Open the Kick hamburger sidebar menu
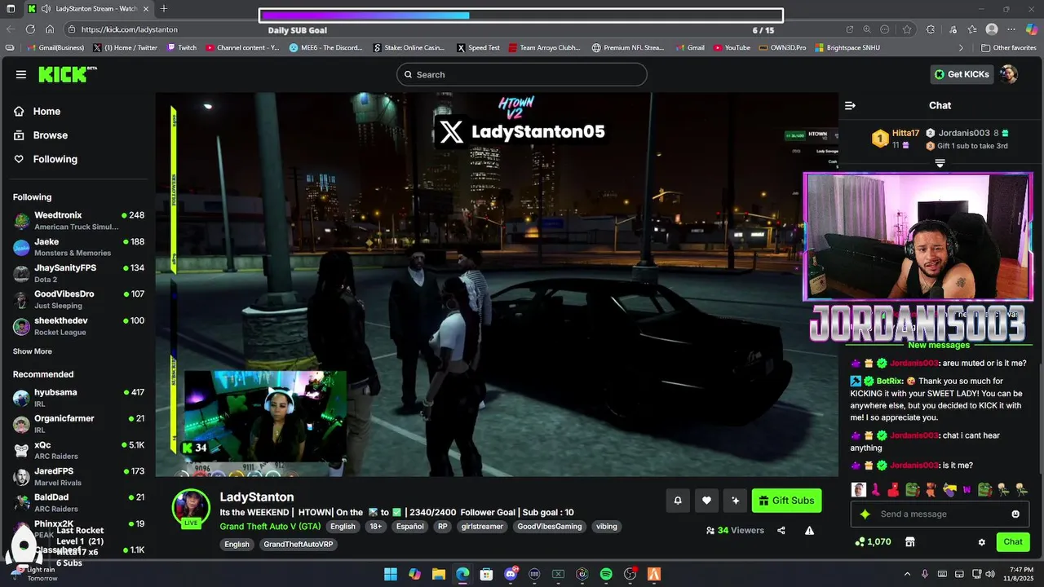This screenshot has width=1044, height=587. tap(20, 74)
